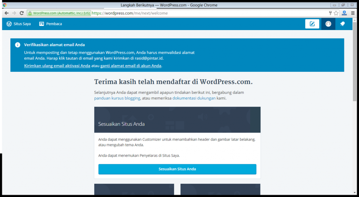Click the key password icon in address bar
The height and width of the screenshot is (197, 359).
click(330, 13)
